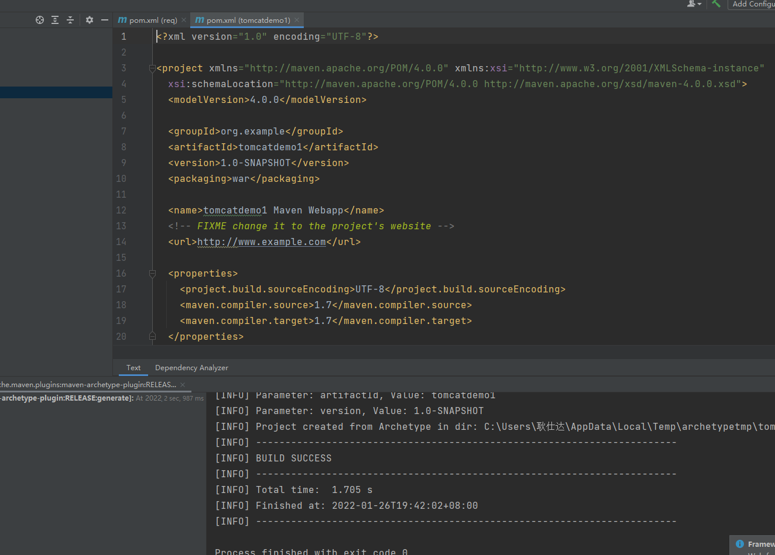Select the archetype-plugin generate run entry

point(67,398)
